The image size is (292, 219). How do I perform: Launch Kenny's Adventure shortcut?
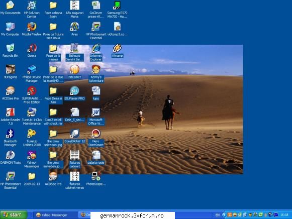pos(96,69)
